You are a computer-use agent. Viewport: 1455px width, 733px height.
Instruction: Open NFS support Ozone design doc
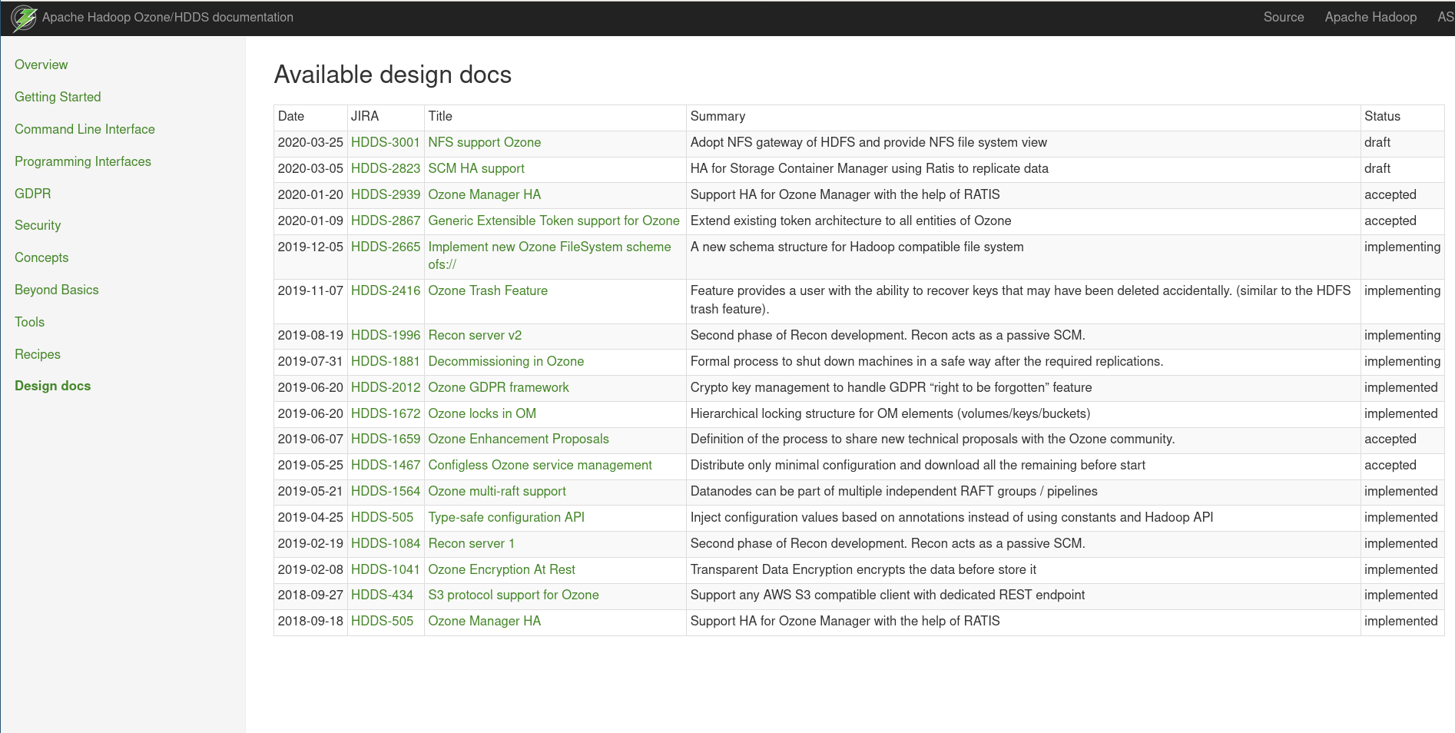485,142
